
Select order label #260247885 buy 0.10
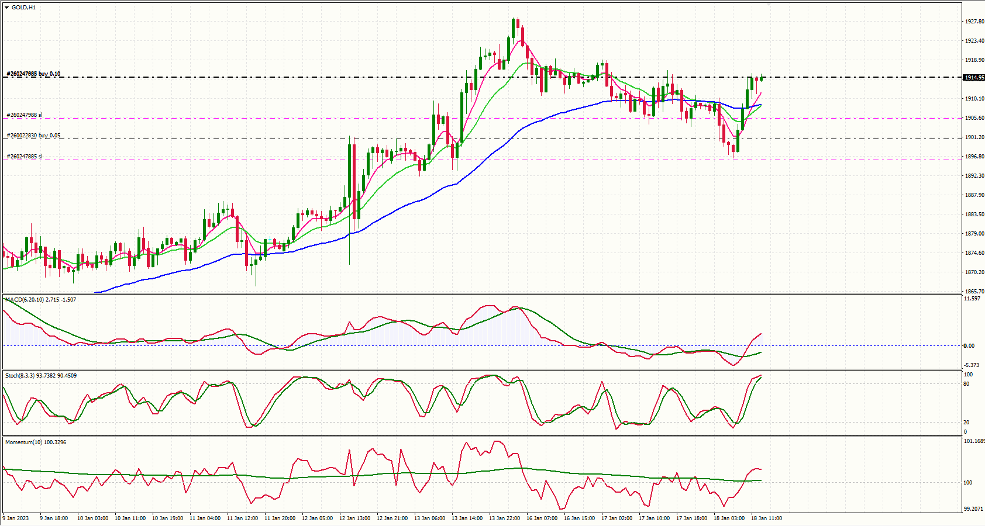33,74
